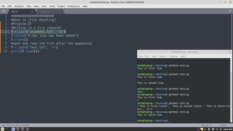The height and width of the screenshot is (131, 233).
Task: Change Tab Size: 4 setting
Action: pos(206,125)
